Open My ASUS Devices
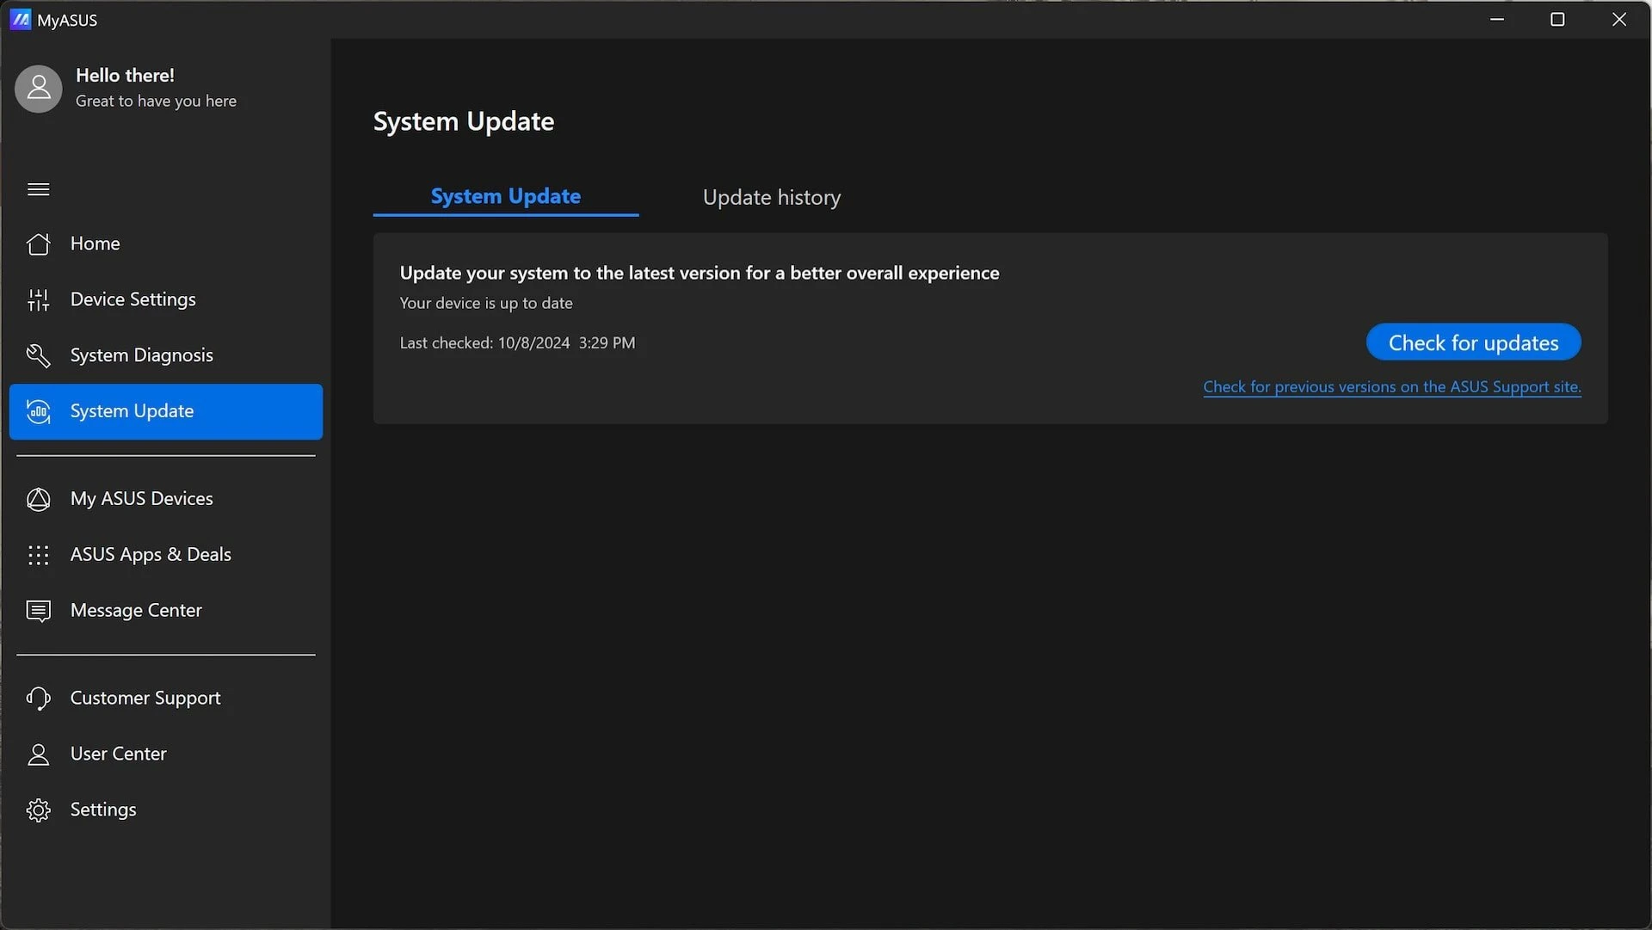The image size is (1652, 930). point(166,499)
